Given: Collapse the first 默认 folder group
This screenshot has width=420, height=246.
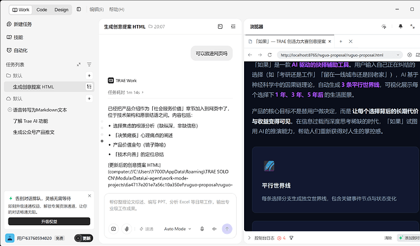Looking at the screenshot, I should click(14, 76).
